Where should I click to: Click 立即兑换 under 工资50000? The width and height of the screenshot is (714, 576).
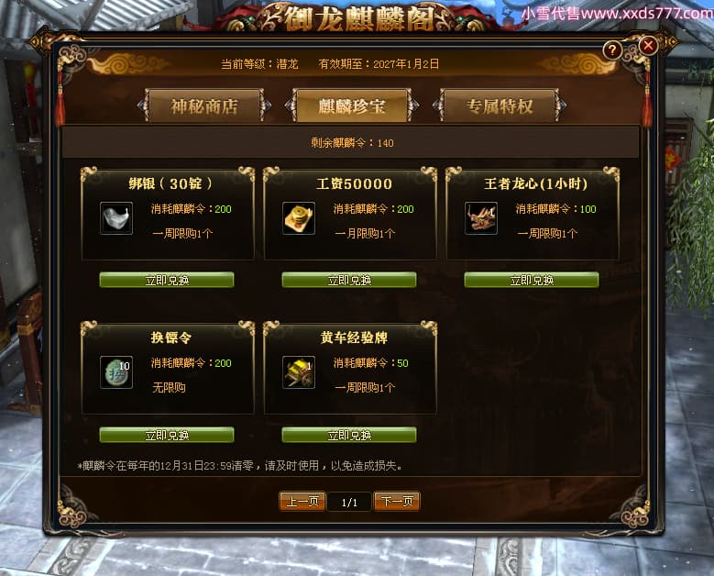tap(349, 280)
